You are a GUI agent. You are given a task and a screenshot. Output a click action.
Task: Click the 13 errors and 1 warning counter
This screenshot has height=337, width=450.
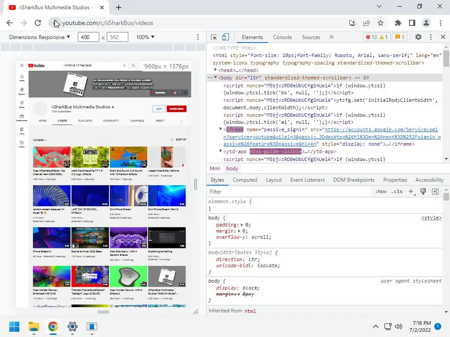377,37
